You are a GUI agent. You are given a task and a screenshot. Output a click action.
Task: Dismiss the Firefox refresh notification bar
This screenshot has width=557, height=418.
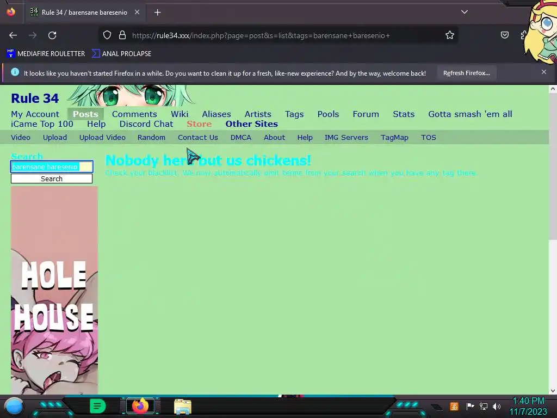(544, 72)
